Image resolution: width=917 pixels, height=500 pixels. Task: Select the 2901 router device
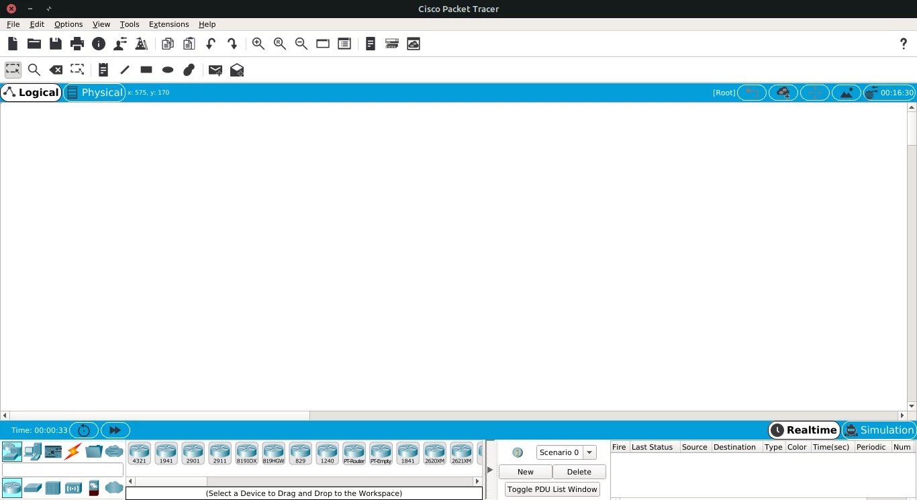(193, 452)
